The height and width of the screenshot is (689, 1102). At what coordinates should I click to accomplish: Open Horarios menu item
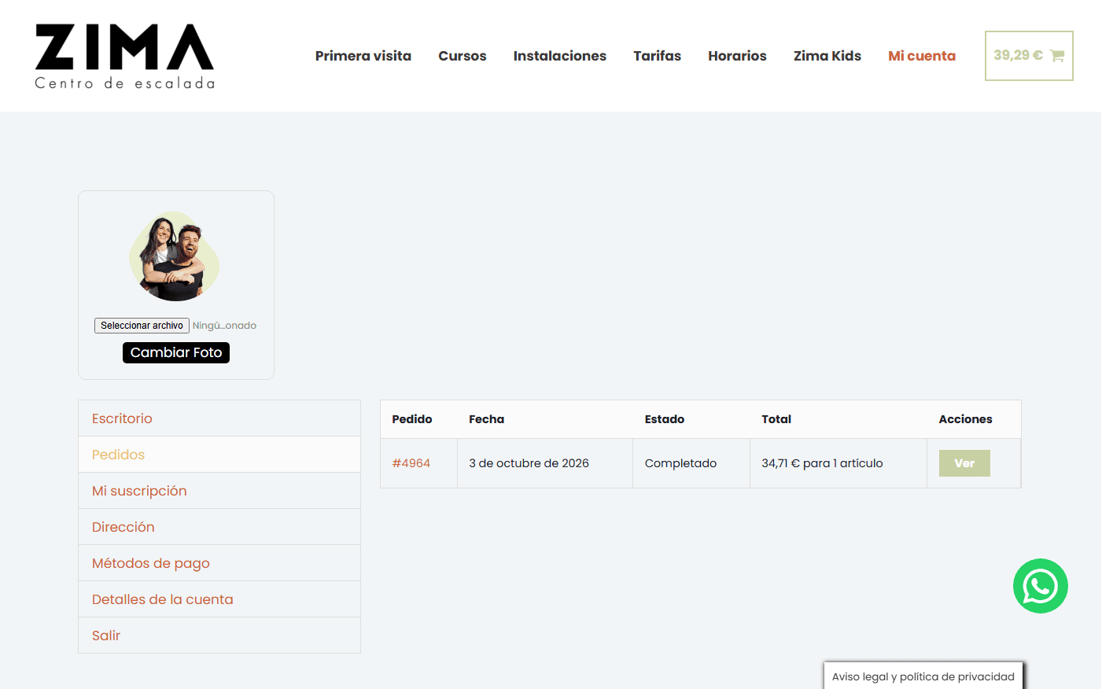coord(737,56)
